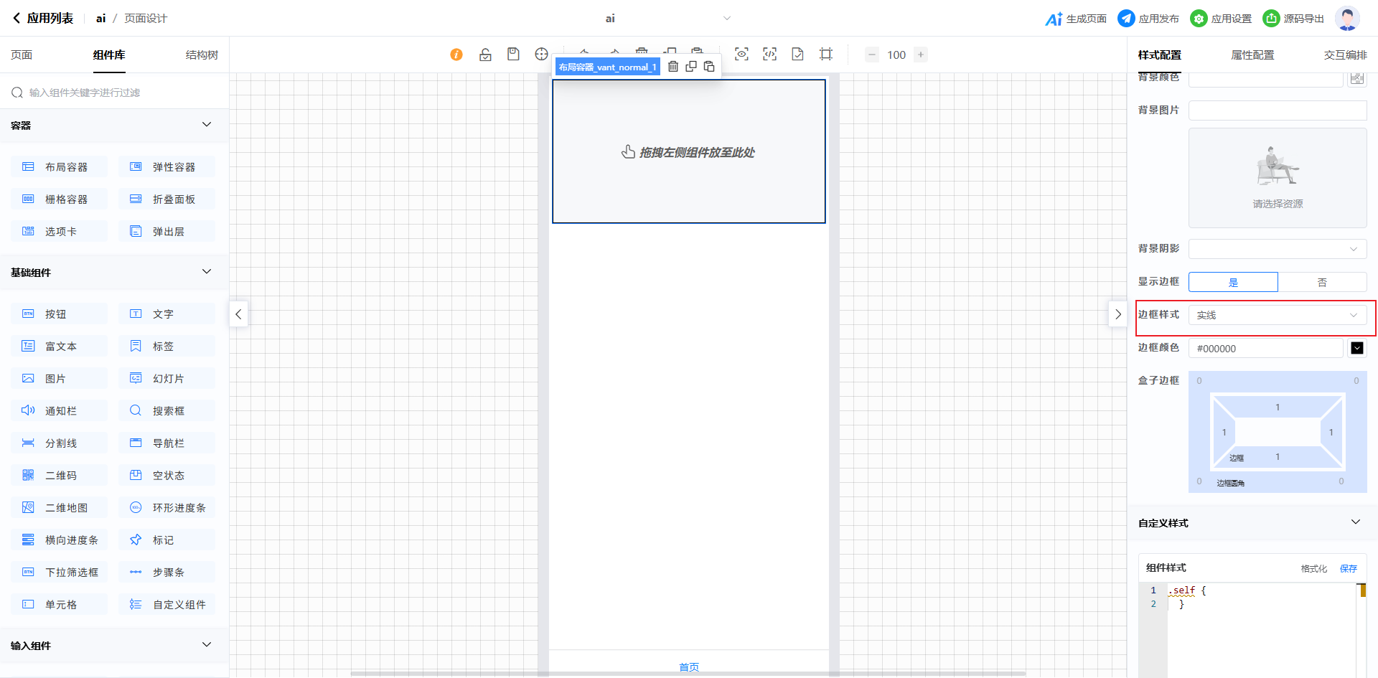The image size is (1378, 678).
Task: Open the 背景阴影 dropdown
Action: click(1278, 249)
